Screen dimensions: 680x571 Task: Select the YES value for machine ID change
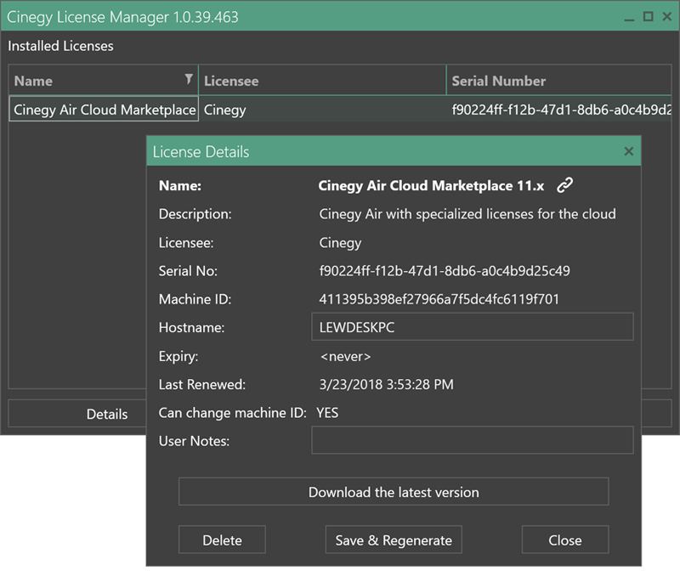[x=327, y=413]
